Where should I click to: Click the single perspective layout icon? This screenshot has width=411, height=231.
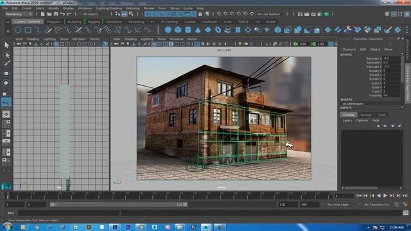coord(6,114)
